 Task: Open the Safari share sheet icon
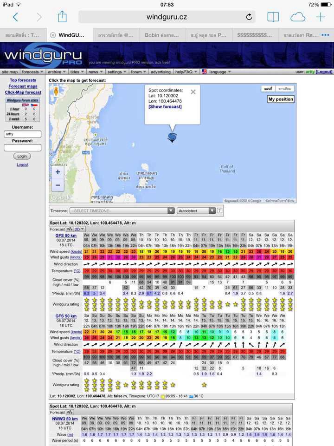(x=62, y=17)
